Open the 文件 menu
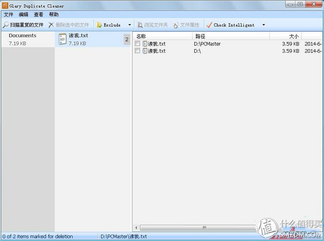Image resolution: width=324 pixels, height=241 pixels. coord(9,15)
